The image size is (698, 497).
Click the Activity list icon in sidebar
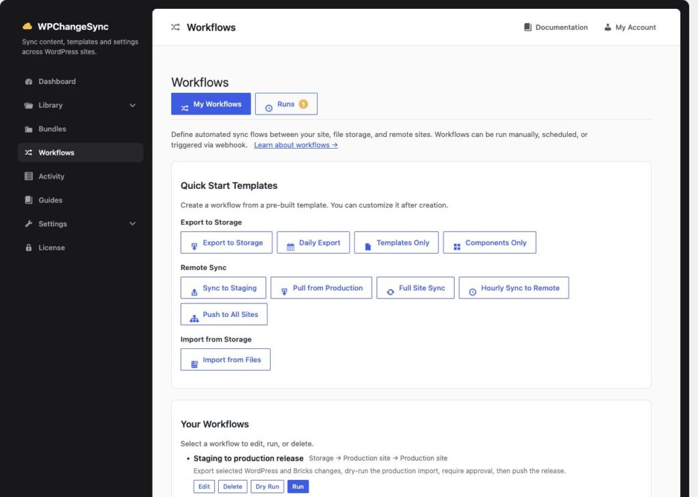(29, 177)
